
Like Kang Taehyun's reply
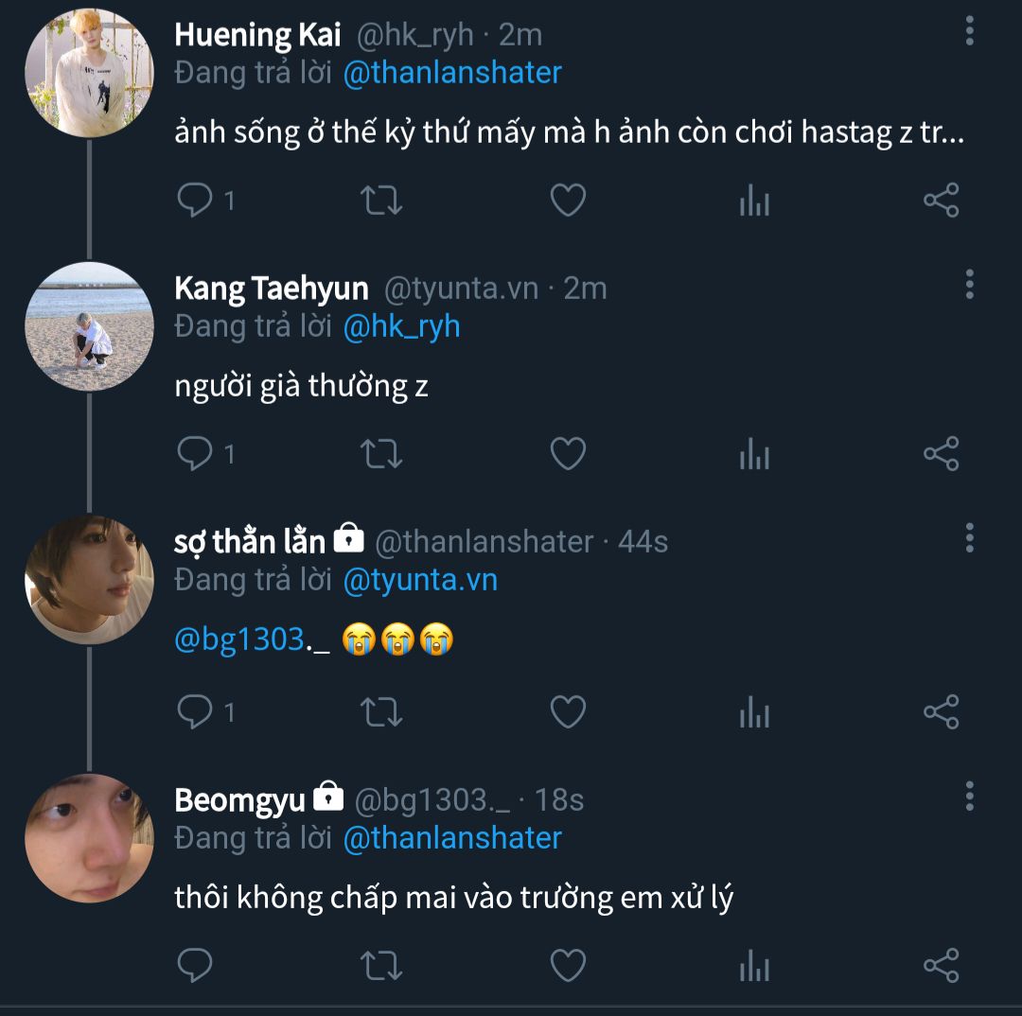pyautogui.click(x=568, y=454)
